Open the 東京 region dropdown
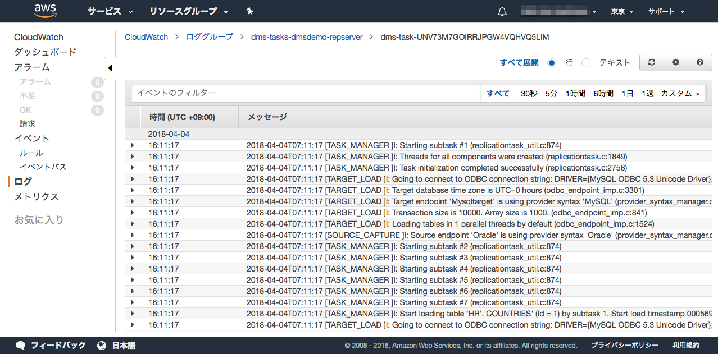Image resolution: width=718 pixels, height=354 pixels. coord(622,11)
